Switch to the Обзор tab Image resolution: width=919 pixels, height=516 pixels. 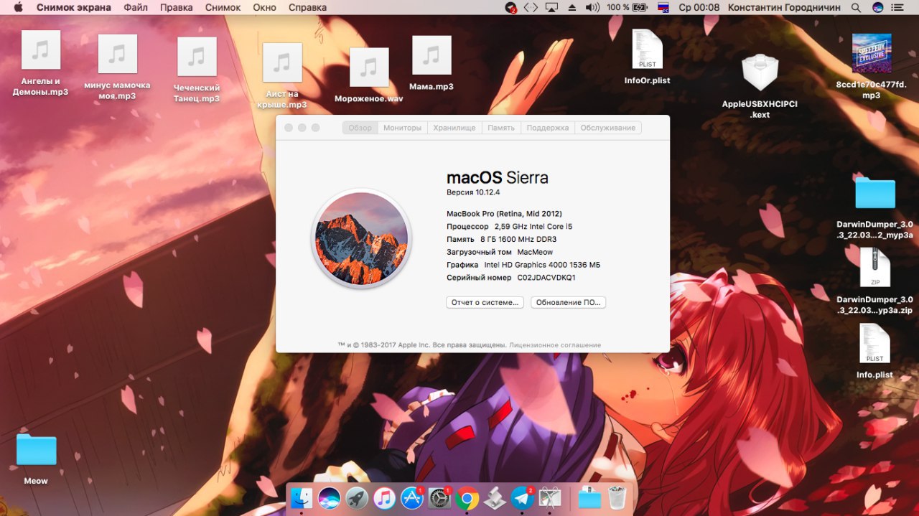pos(360,128)
